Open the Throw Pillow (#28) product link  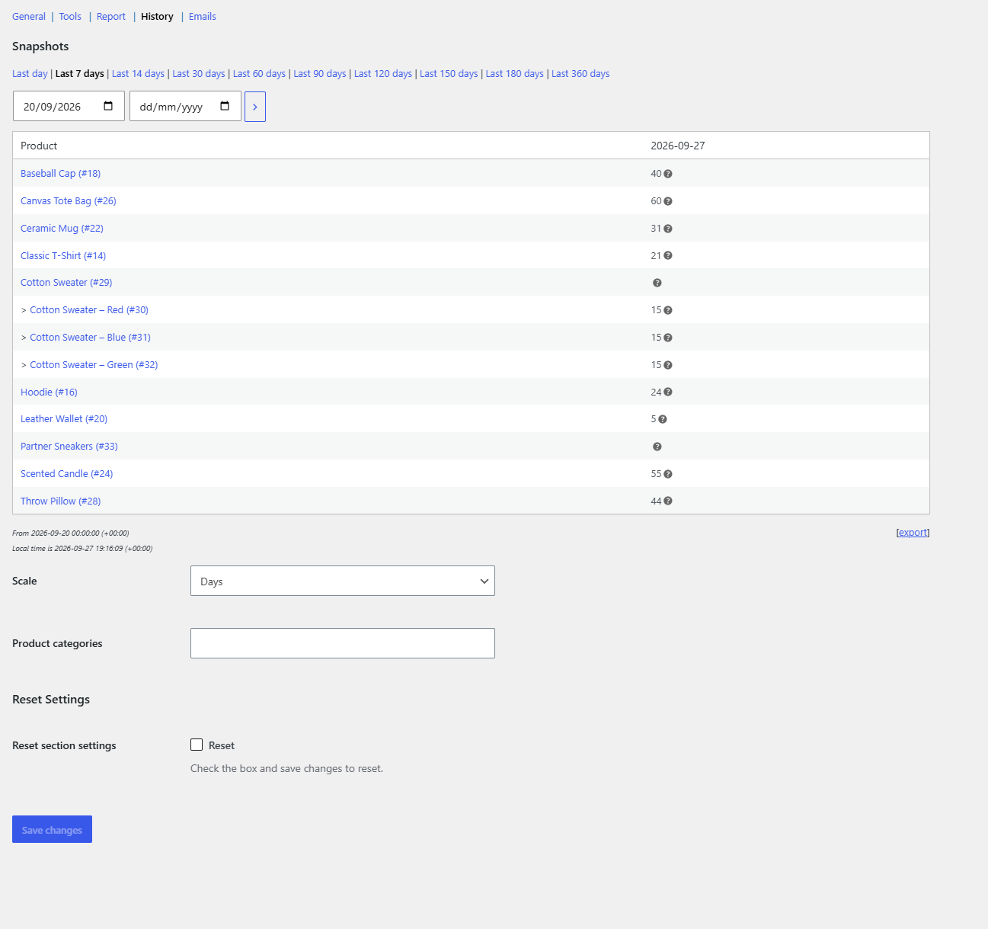pyautogui.click(x=60, y=501)
